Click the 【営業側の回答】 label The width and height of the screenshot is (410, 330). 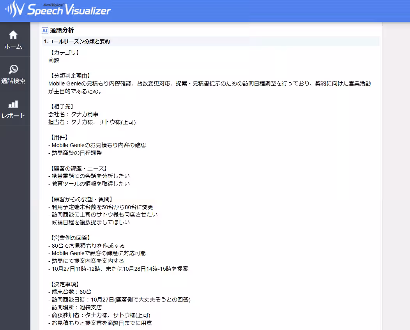[x=70, y=238]
